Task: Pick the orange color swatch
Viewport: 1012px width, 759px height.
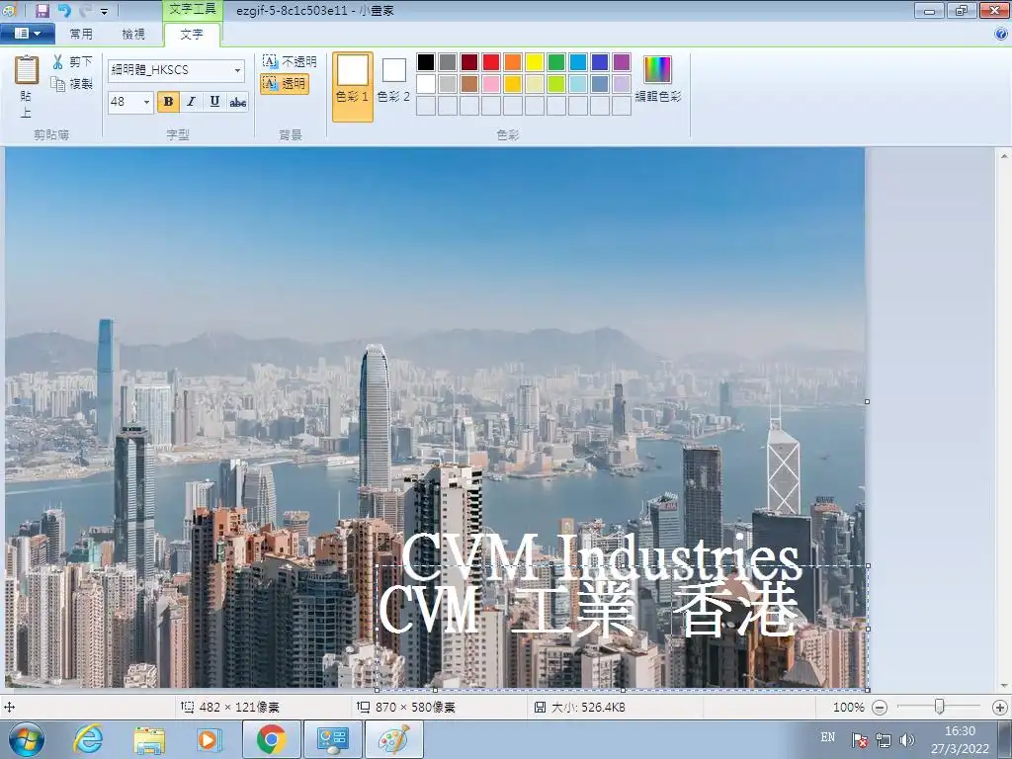Action: 513,62
